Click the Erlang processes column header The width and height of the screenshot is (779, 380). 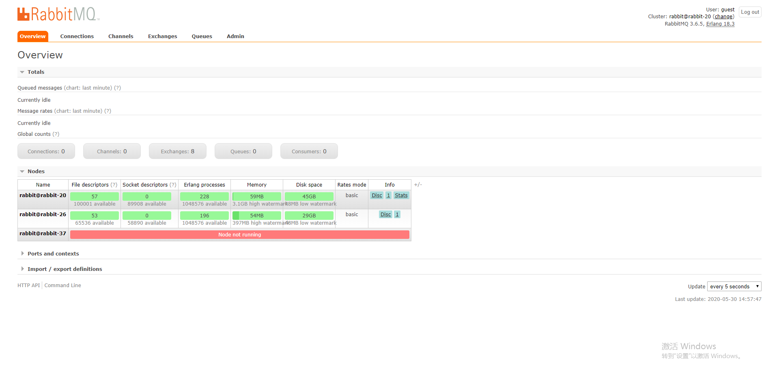204,185
